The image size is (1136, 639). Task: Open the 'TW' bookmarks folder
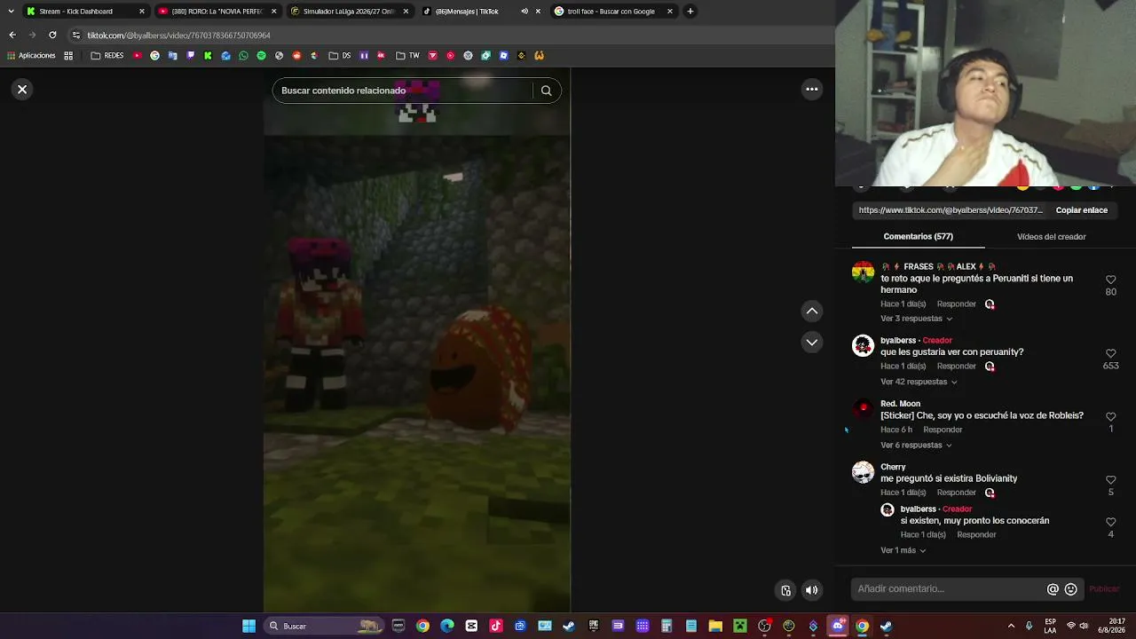pos(407,56)
